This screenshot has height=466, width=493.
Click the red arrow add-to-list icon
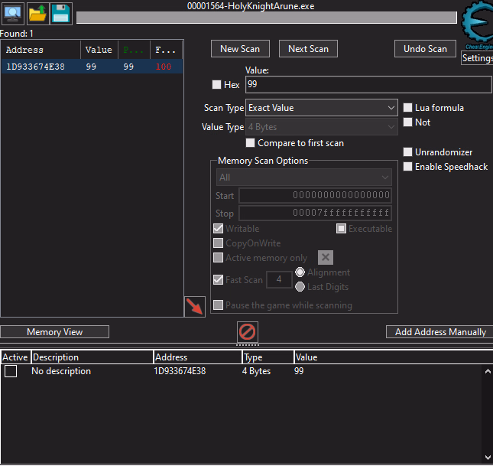click(195, 307)
